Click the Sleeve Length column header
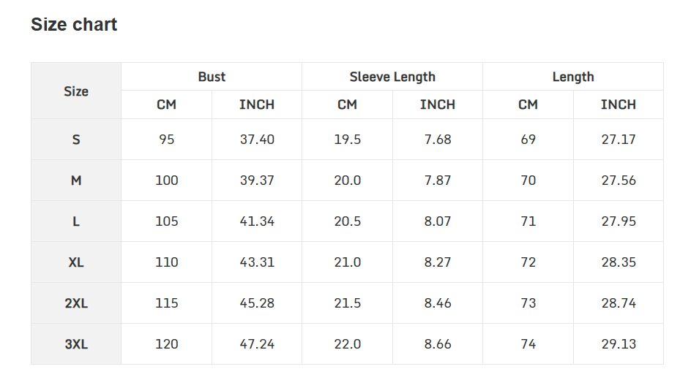This screenshot has width=680, height=380. pyautogui.click(x=392, y=77)
